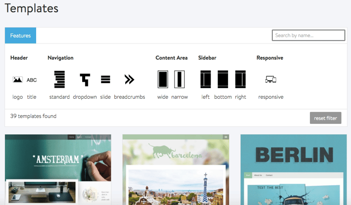Click the 'Navigation' group heading
The height and width of the screenshot is (205, 351).
[x=61, y=58]
